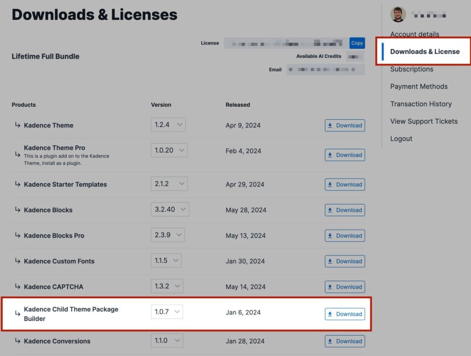Download Kadence Child Theme Package Builder
The height and width of the screenshot is (356, 471).
pos(345,314)
